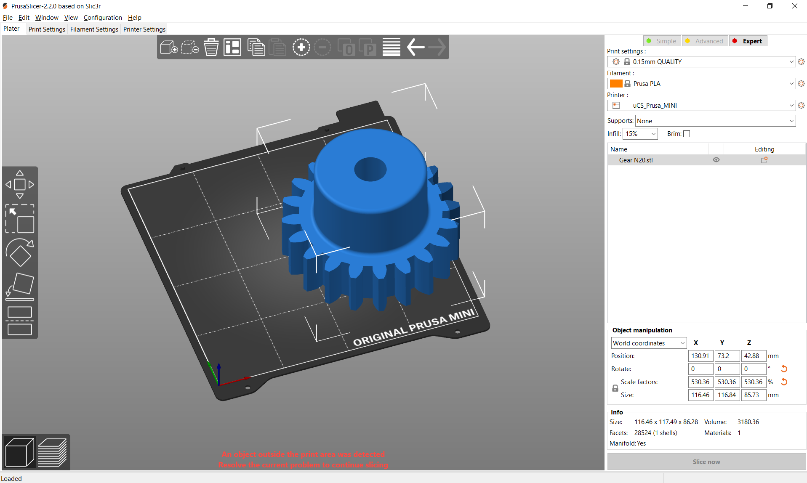Click the Rotate Y input field

(x=727, y=369)
